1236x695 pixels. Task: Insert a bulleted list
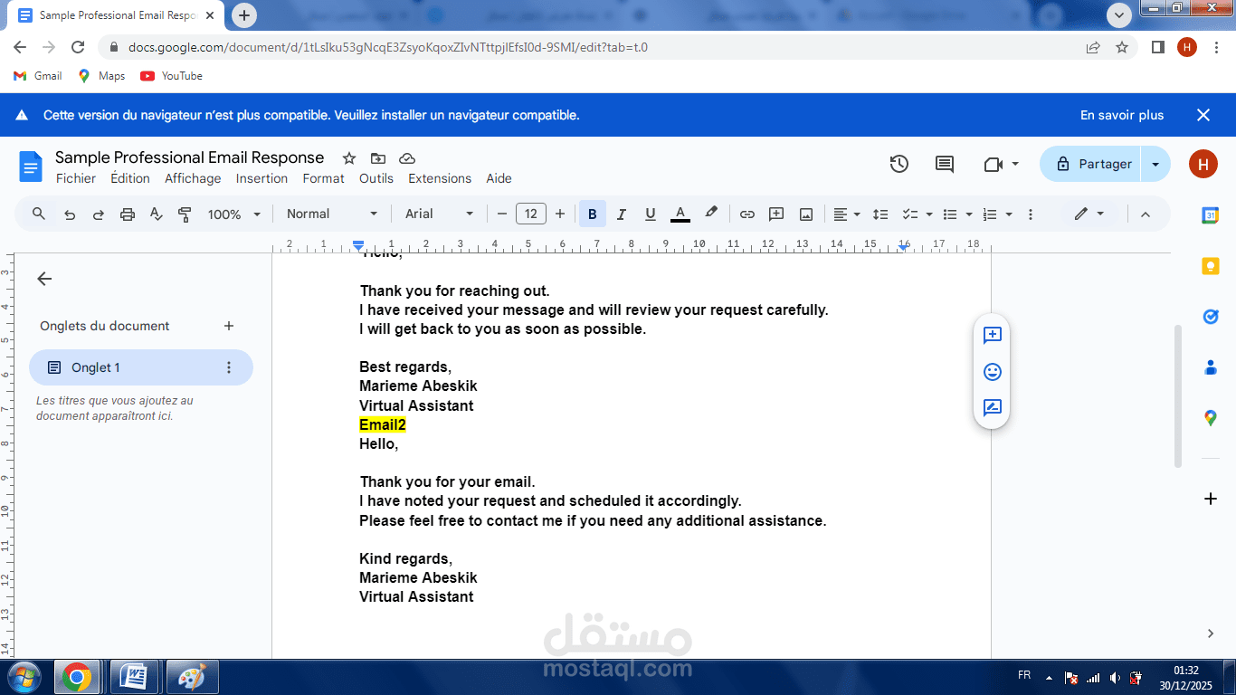pos(950,214)
